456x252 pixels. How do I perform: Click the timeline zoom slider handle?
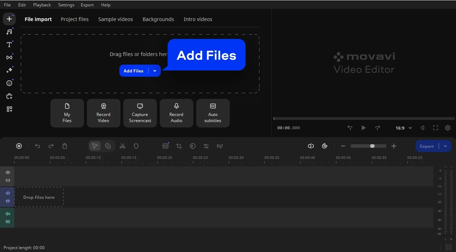pyautogui.click(x=372, y=146)
